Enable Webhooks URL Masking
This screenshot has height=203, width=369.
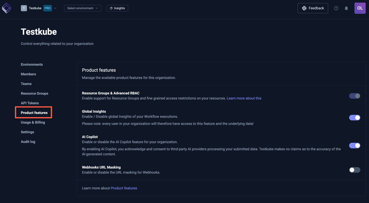tap(355, 170)
